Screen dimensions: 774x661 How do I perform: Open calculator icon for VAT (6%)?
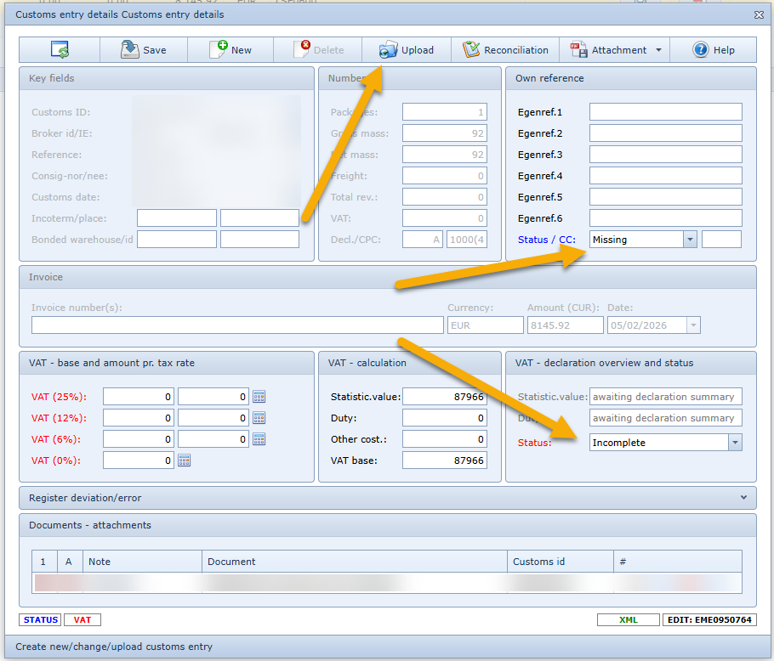pyautogui.click(x=259, y=439)
